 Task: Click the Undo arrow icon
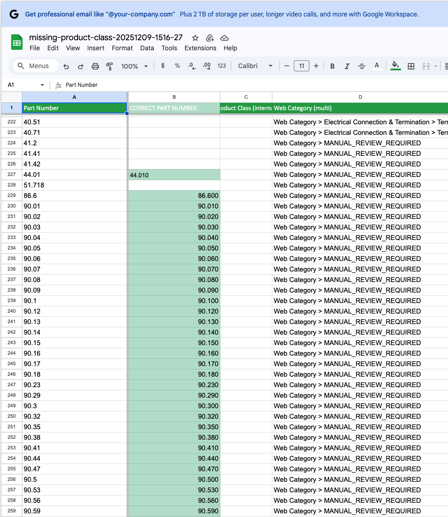coord(66,66)
